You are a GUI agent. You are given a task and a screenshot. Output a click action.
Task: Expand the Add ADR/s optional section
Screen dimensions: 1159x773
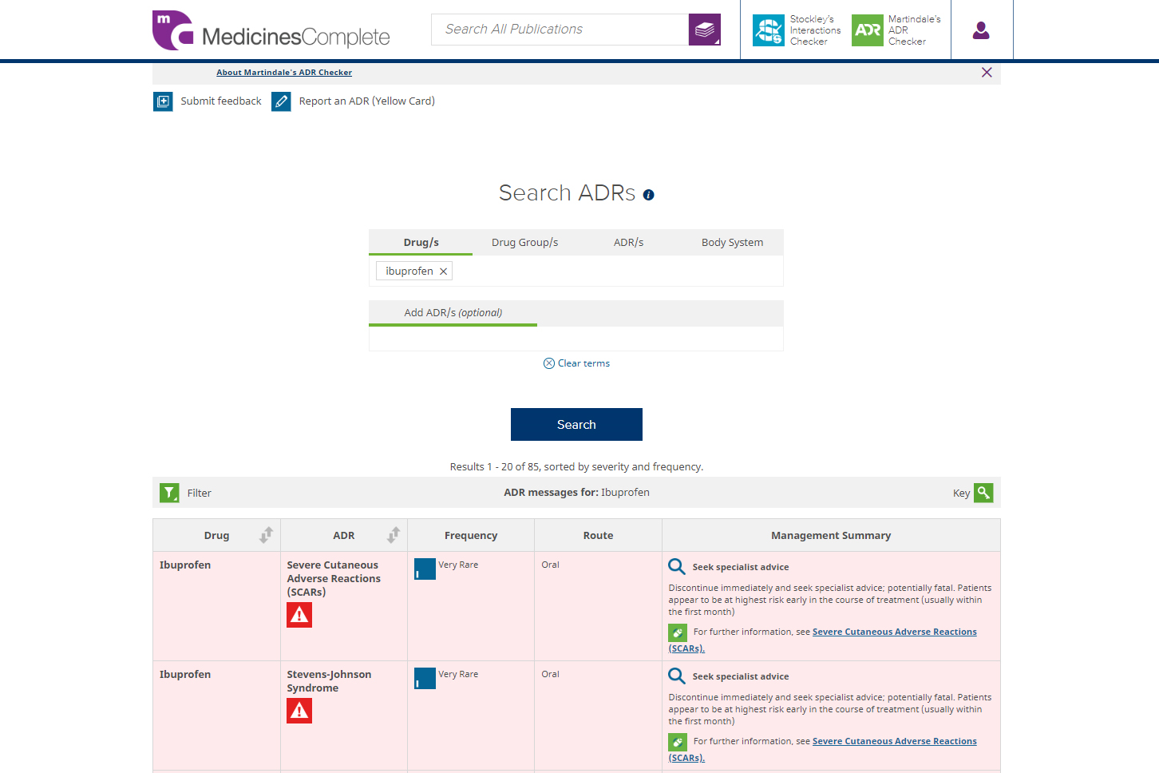pos(453,312)
